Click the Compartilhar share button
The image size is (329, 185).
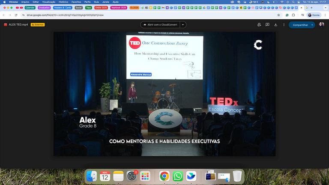299,25
